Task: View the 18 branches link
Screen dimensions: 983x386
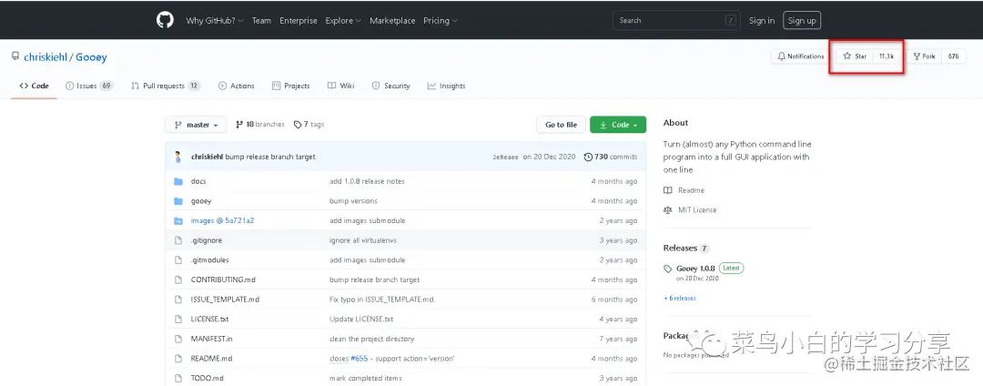Action: point(260,125)
